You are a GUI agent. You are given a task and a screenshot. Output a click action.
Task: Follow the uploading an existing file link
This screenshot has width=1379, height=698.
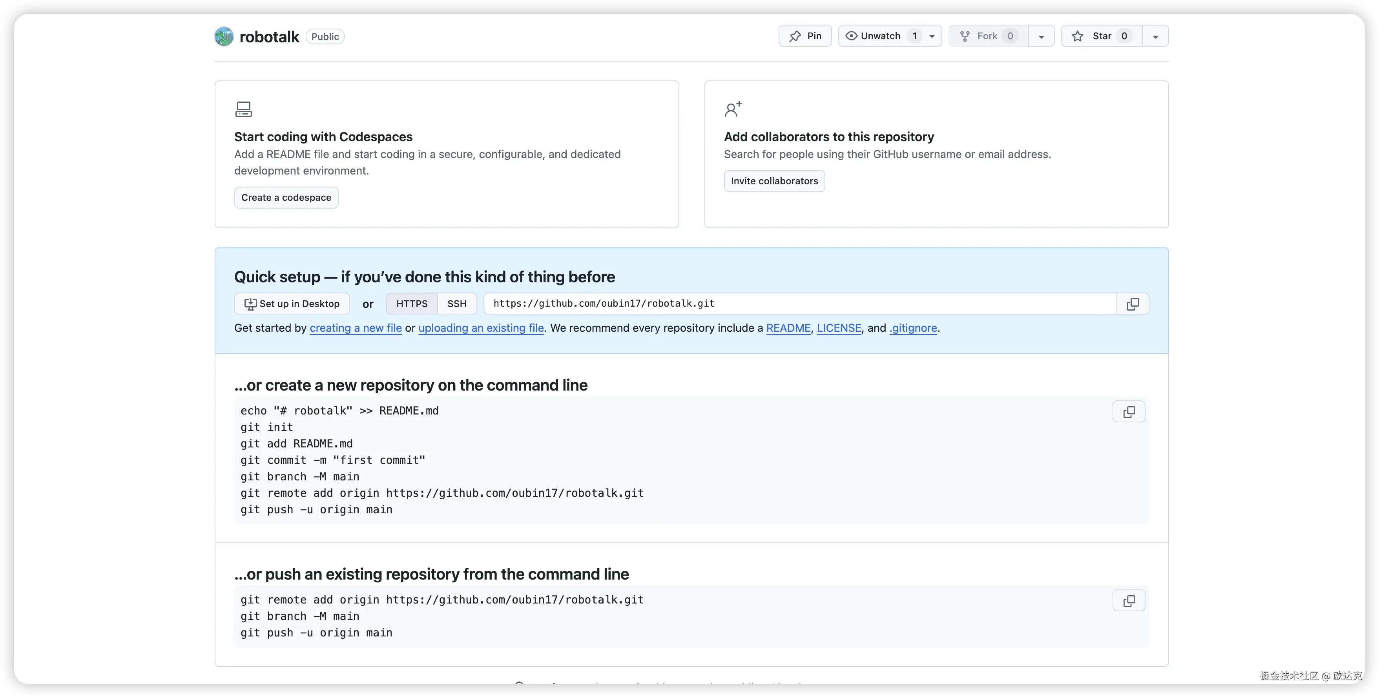tap(481, 328)
